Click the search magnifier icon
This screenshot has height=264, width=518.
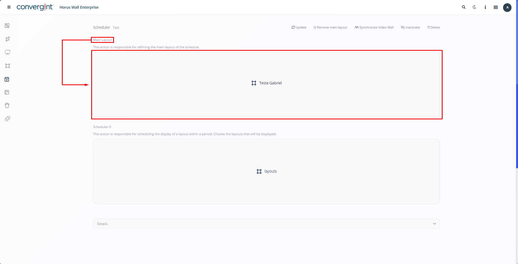[464, 7]
